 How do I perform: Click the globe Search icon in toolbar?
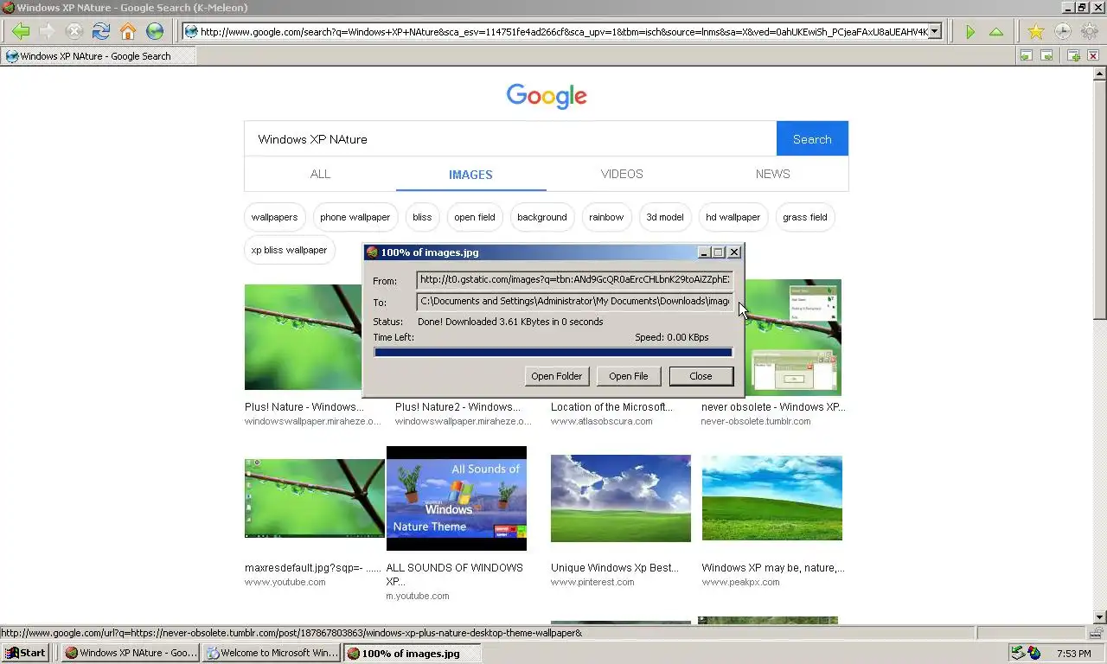pyautogui.click(x=155, y=32)
